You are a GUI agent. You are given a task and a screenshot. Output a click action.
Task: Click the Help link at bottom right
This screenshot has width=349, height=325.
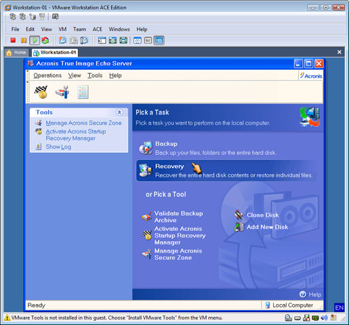pos(310,295)
